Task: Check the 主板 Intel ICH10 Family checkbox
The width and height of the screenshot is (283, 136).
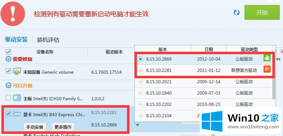Action: pyautogui.click(x=8, y=98)
